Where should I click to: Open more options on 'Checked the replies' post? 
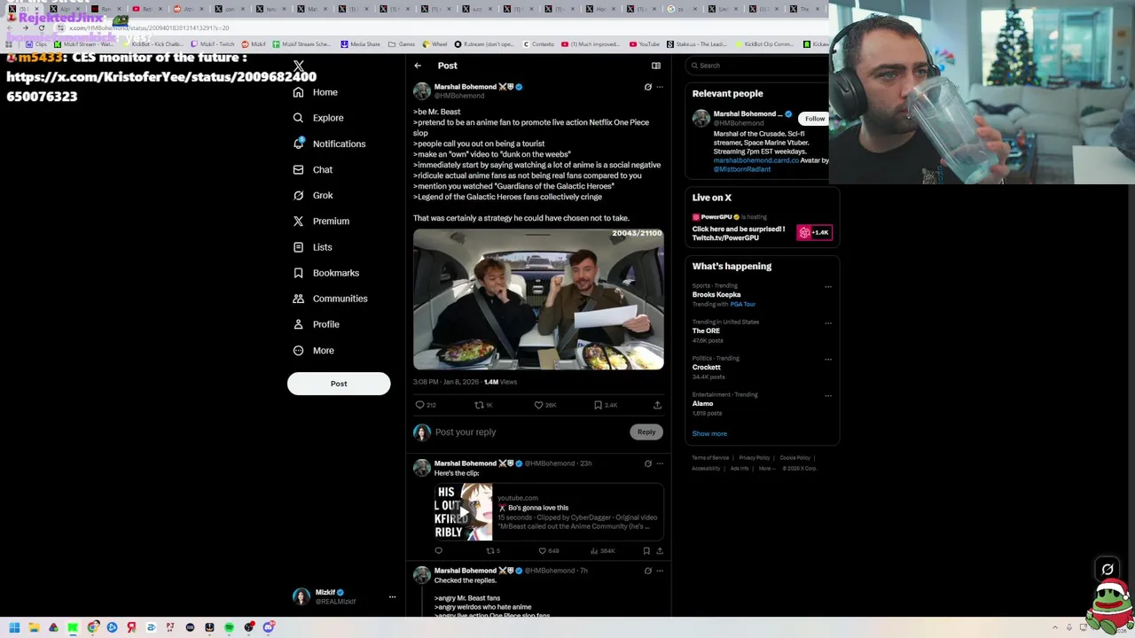(660, 571)
